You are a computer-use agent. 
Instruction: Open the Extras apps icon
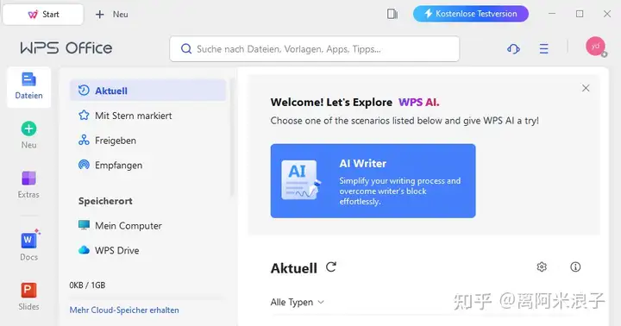click(28, 179)
